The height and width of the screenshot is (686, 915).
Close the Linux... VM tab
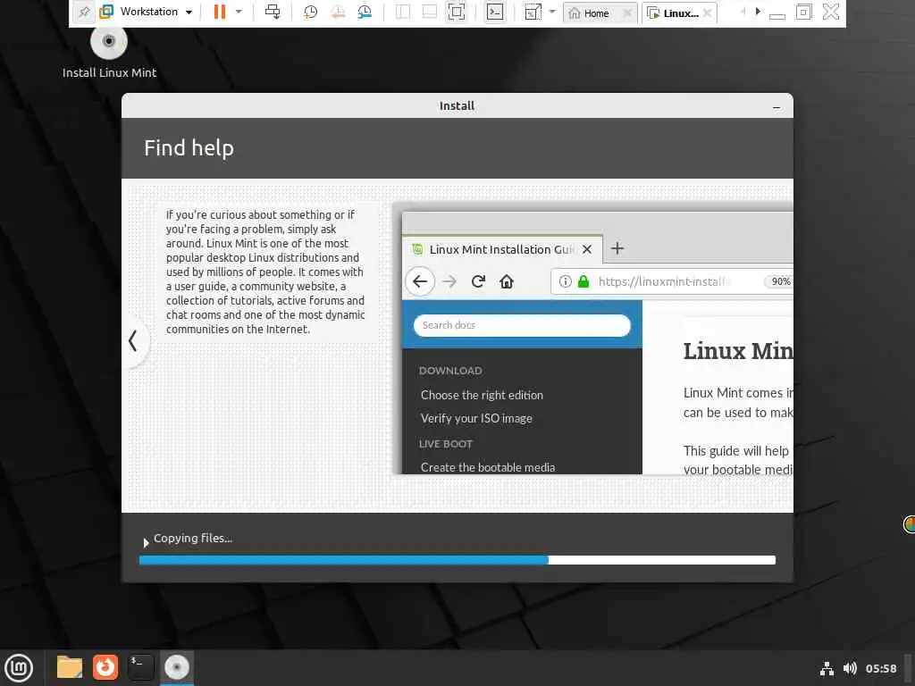708,13
